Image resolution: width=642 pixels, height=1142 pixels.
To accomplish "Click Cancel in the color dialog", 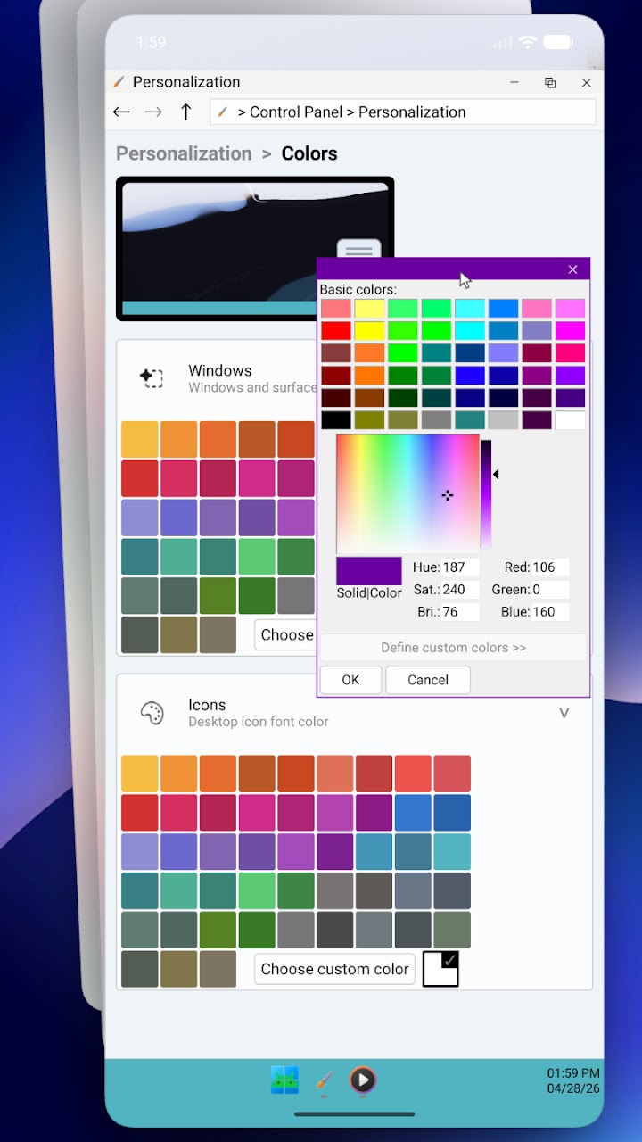I will [428, 680].
